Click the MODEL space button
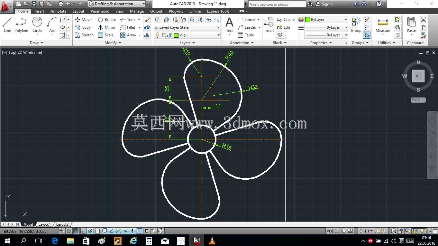438x246 pixels. (332, 231)
